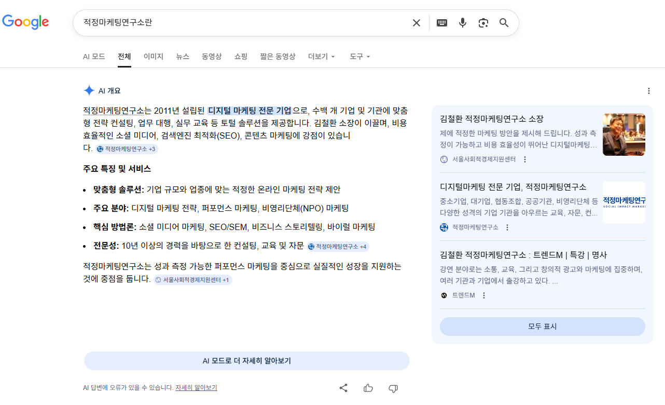Open the AI 모드 tab
This screenshot has height=405, width=665.
pyautogui.click(x=94, y=57)
